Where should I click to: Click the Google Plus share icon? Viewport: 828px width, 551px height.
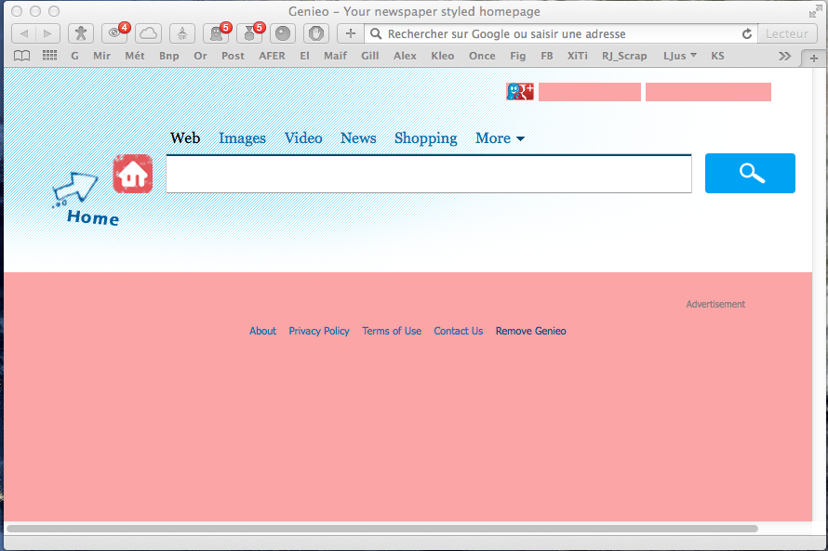pyautogui.click(x=520, y=91)
